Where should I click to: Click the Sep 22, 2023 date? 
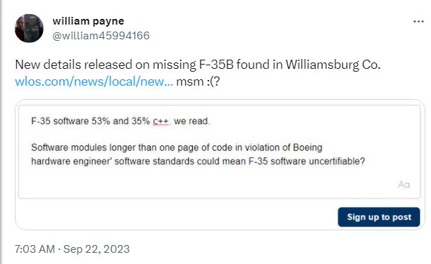tap(96, 249)
